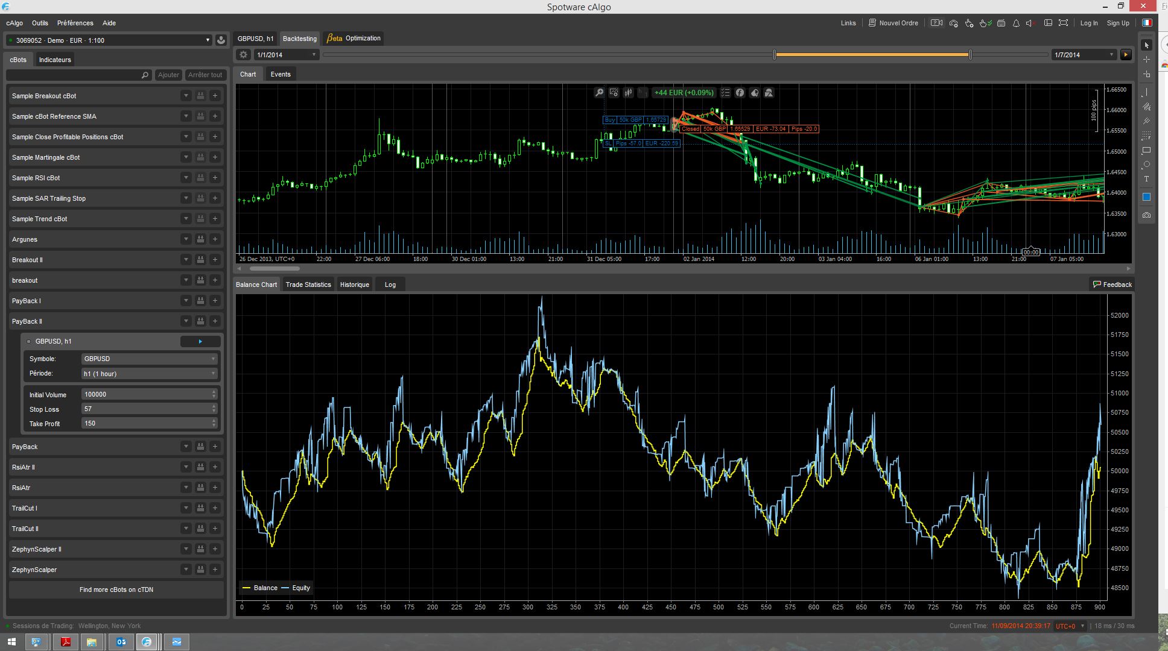Open the Aide menu
Screen dimensions: 1168x651
click(109, 23)
